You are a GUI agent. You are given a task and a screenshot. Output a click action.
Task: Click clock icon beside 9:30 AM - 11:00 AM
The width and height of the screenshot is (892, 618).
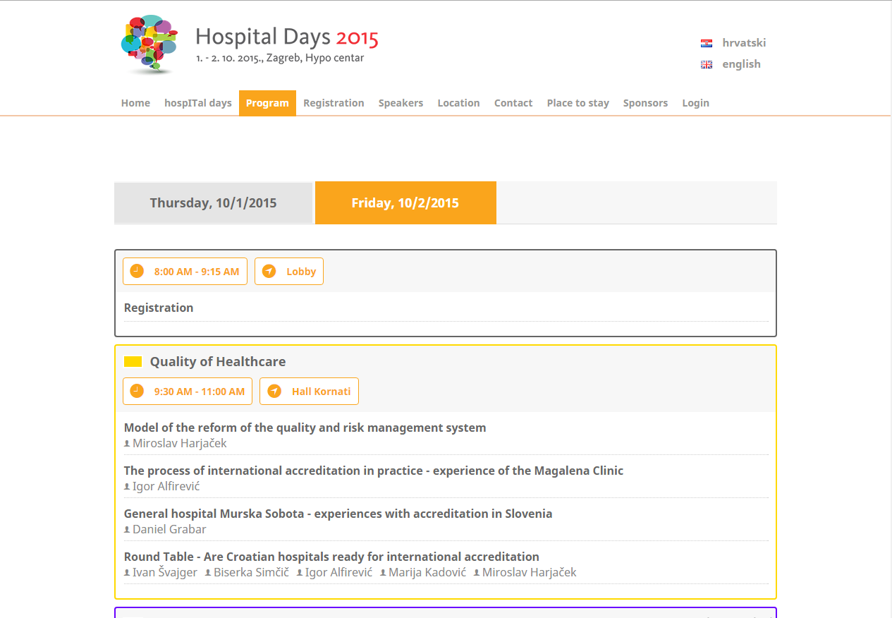click(x=137, y=391)
